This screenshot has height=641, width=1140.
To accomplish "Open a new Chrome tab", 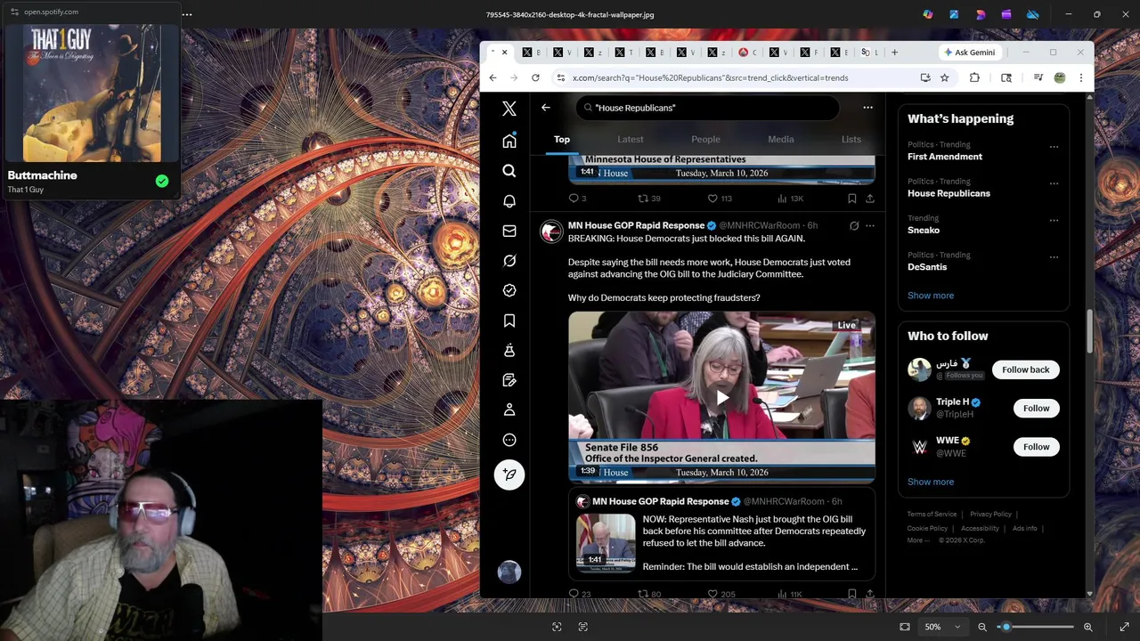I will click(x=894, y=53).
